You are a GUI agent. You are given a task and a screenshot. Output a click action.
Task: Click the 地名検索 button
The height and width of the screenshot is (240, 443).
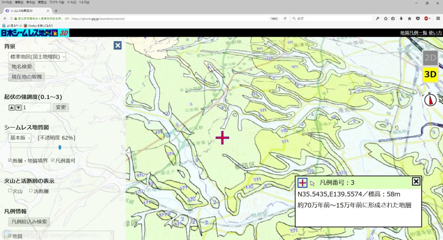[22, 66]
